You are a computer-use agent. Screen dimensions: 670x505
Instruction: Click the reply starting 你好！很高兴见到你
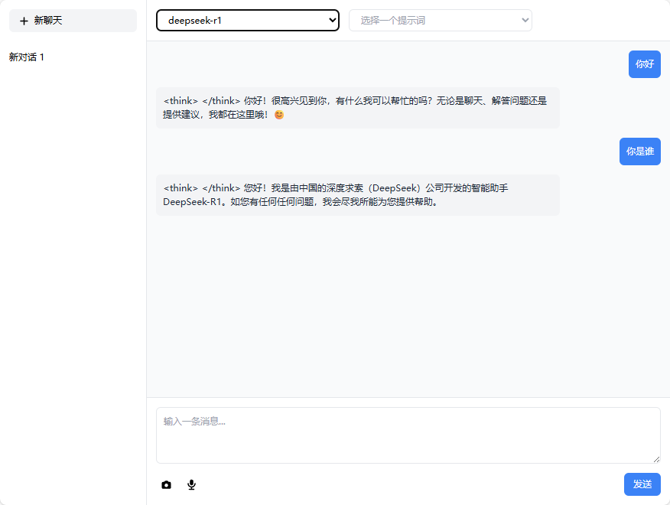click(x=358, y=108)
